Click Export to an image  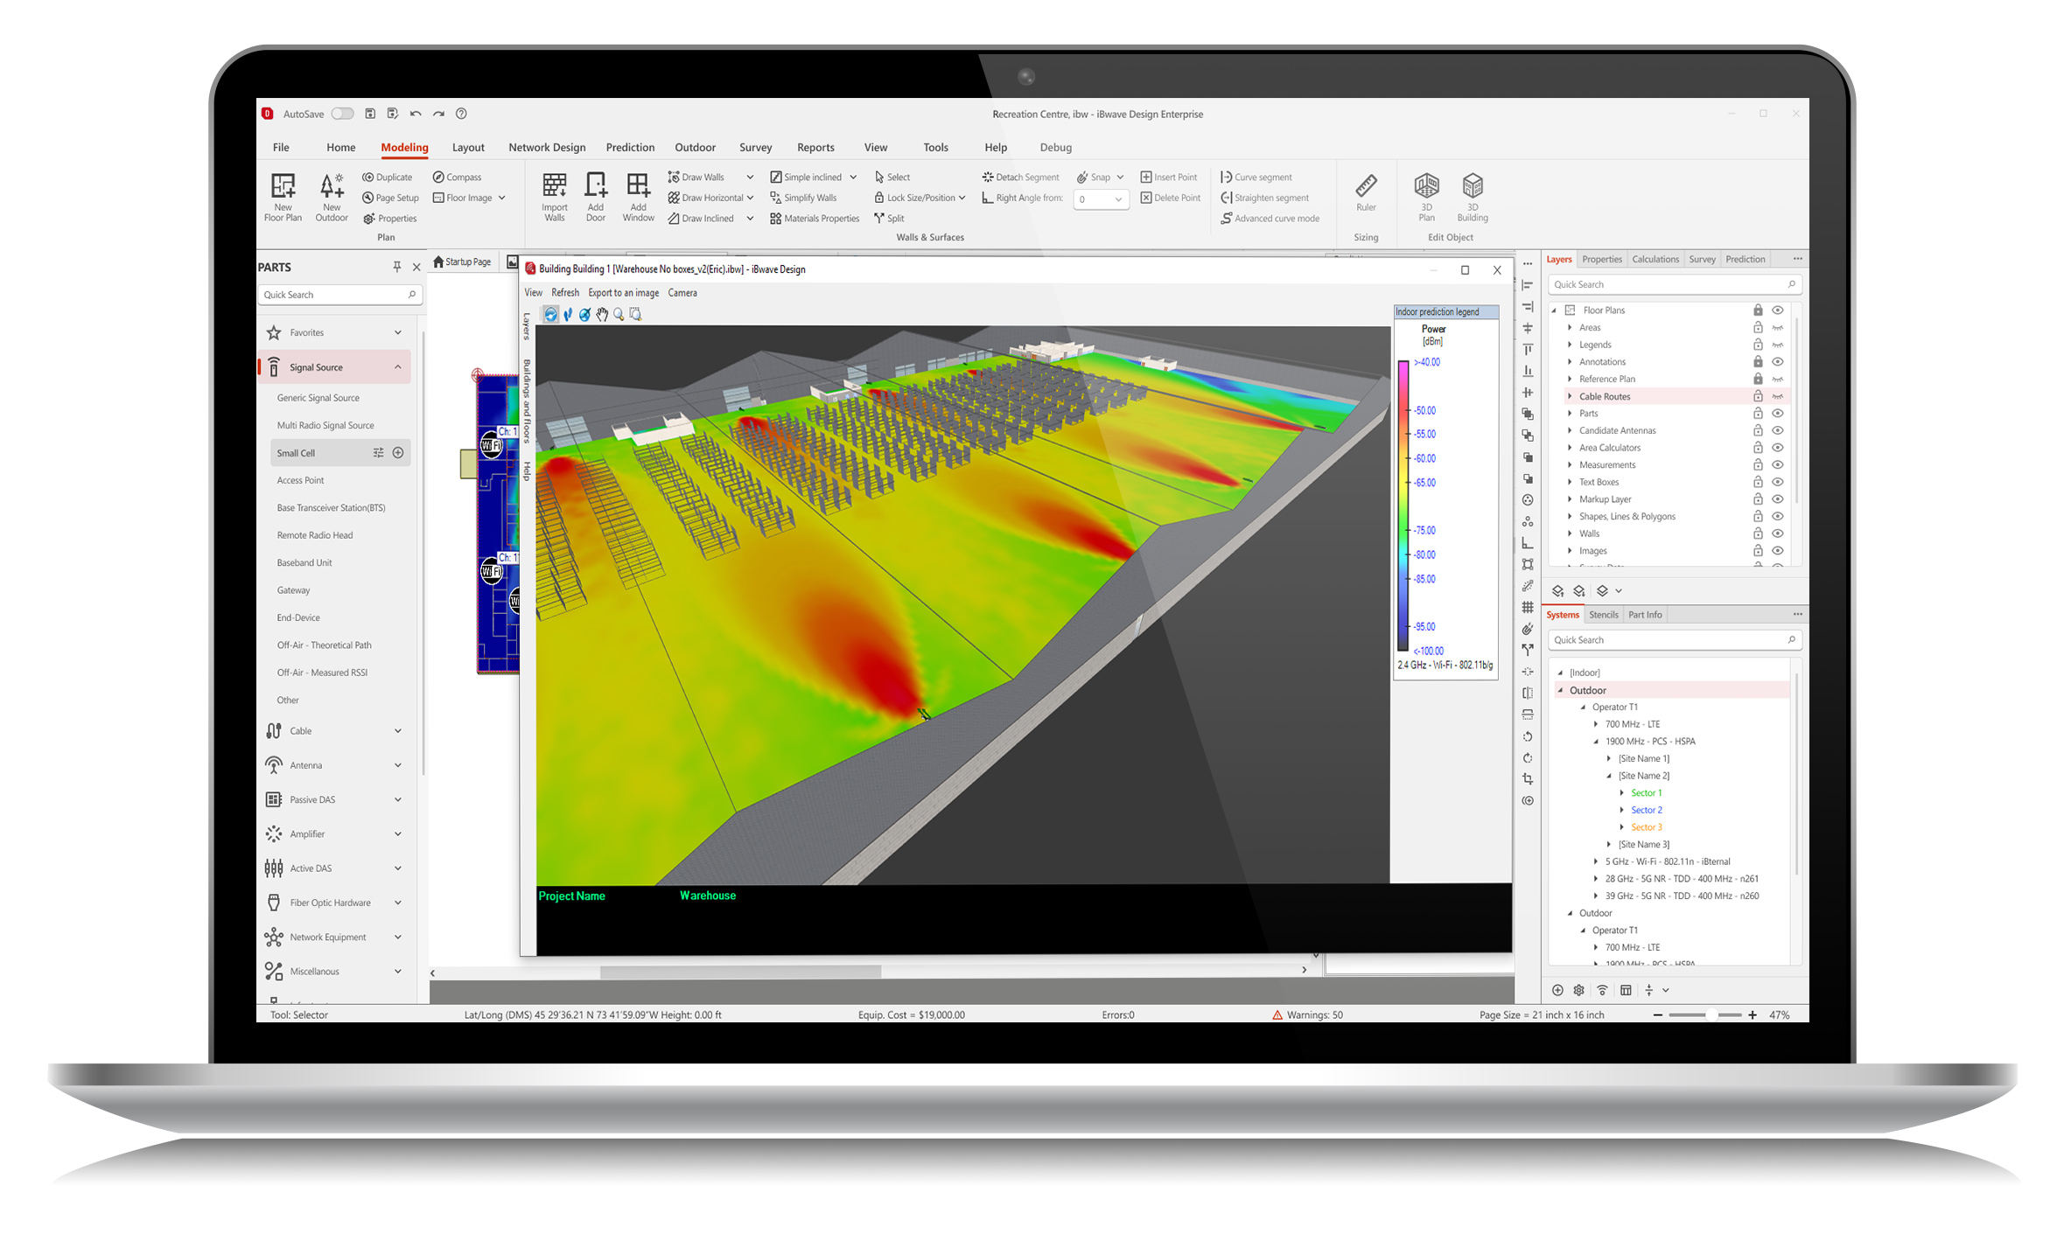tap(623, 293)
